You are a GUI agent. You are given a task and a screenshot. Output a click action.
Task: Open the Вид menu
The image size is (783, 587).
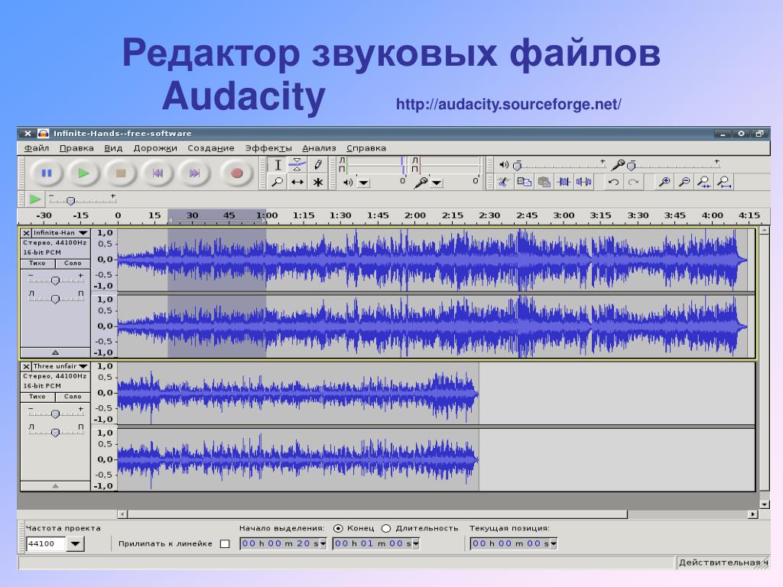point(113,148)
